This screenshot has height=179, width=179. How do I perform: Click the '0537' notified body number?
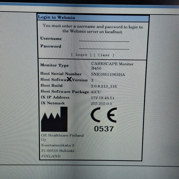(104, 129)
